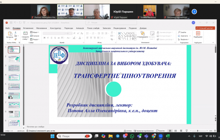Screen dimensions: 220x140
Task: Toggle Italic formatting in Font group
Action: click(x=48, y=38)
